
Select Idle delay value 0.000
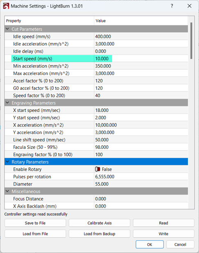pyautogui.click(x=101, y=51)
